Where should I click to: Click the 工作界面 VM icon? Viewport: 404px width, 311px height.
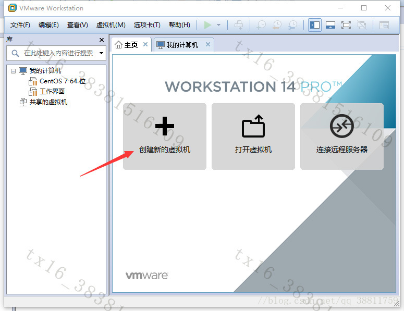pos(33,92)
